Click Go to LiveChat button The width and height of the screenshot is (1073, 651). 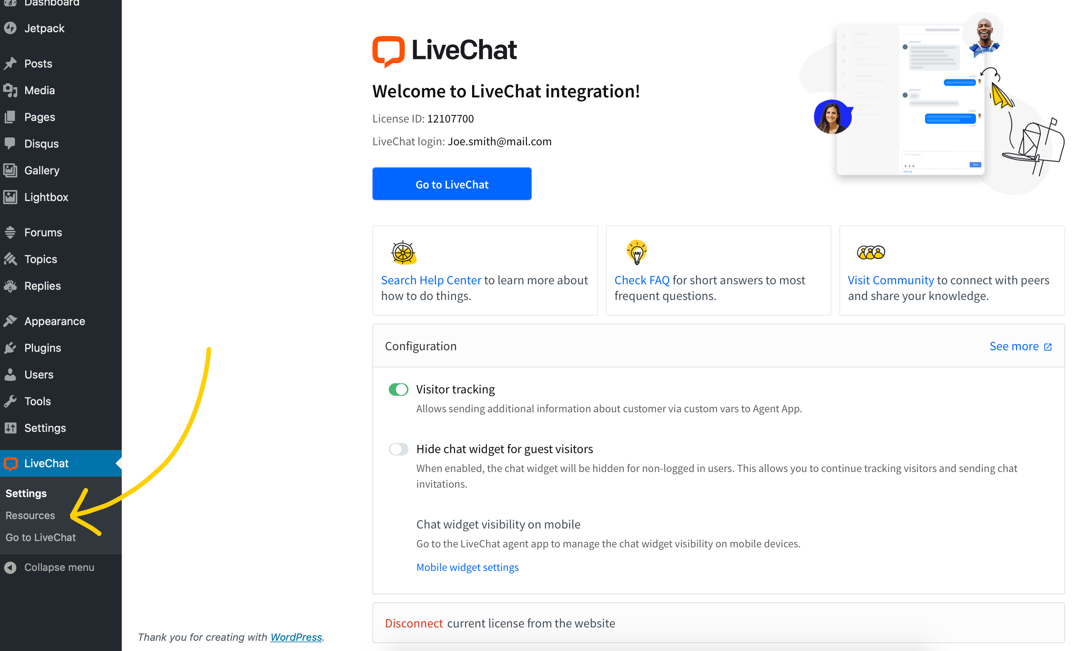[452, 184]
